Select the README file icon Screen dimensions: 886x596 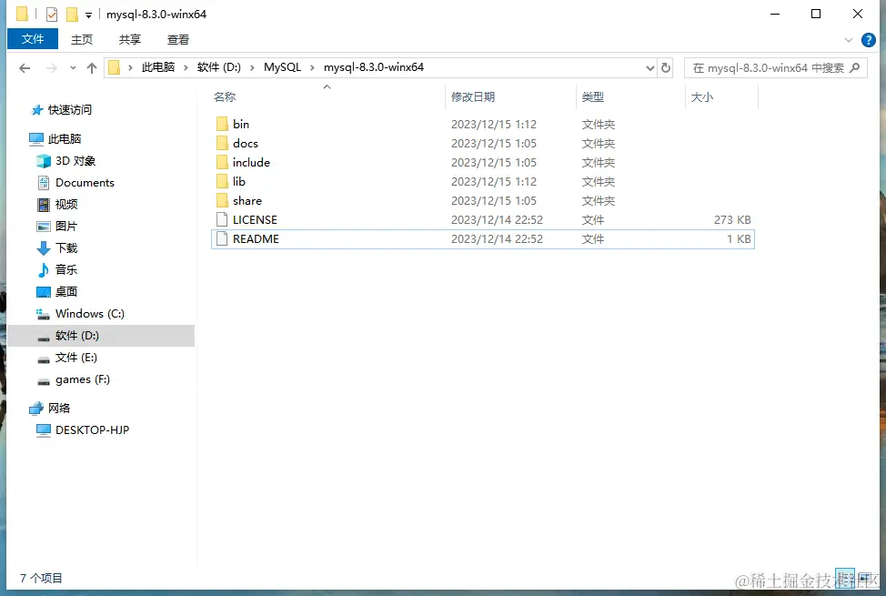(222, 238)
